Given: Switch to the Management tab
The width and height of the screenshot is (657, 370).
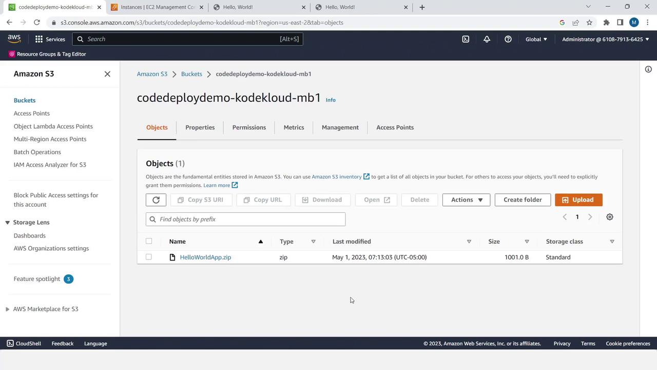Looking at the screenshot, I should pos(340,127).
